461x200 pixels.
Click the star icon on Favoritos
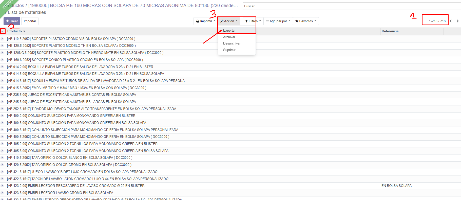tap(297, 21)
